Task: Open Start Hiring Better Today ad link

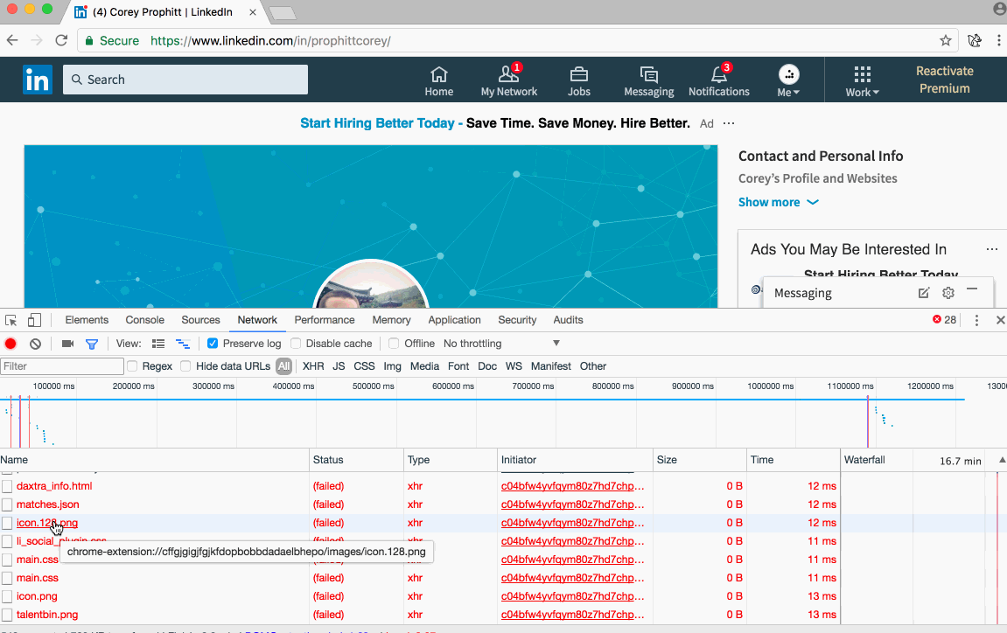Action: (378, 123)
